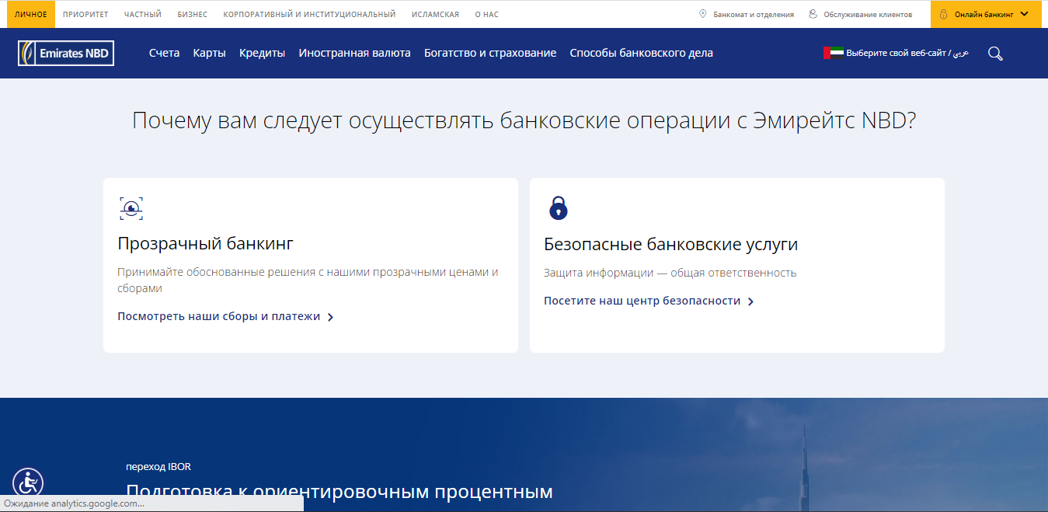Switch to the Бизнес tab
Image resolution: width=1048 pixels, height=512 pixels.
(x=192, y=14)
